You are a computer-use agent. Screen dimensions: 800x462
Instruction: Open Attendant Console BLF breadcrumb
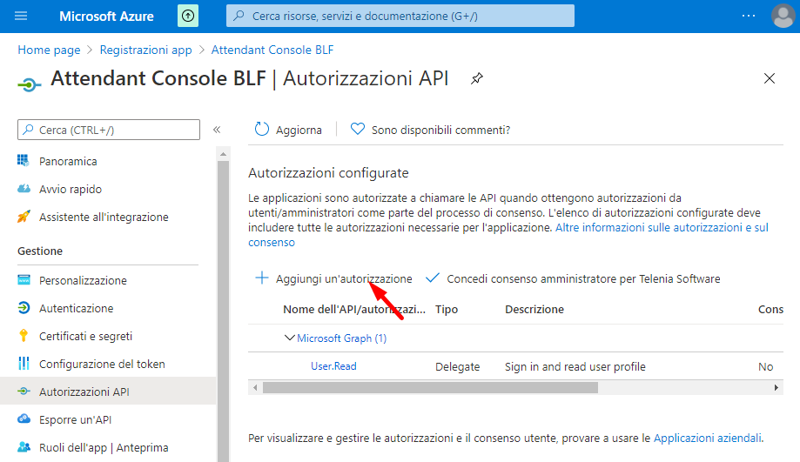(272, 50)
